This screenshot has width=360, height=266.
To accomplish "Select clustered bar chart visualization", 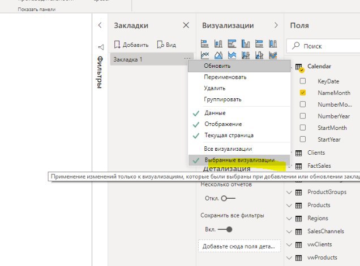I will pos(232,43).
